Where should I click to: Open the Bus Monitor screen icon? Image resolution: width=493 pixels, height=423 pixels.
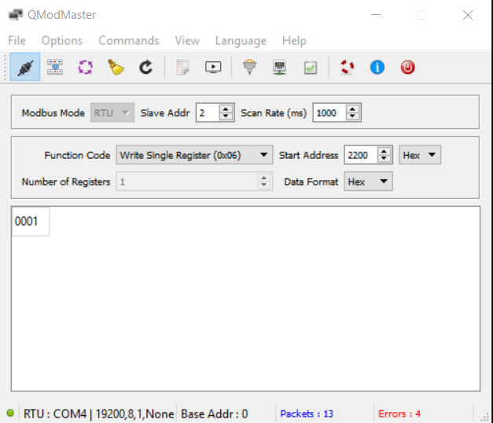click(x=213, y=67)
